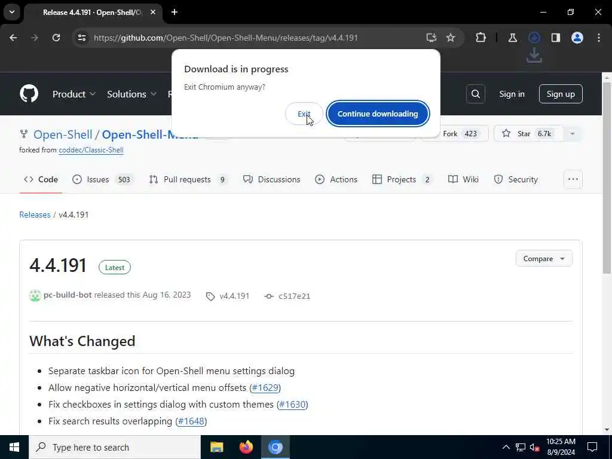612x459 pixels.
Task: Show downloads via the toolbar download icon
Action: pos(534,38)
